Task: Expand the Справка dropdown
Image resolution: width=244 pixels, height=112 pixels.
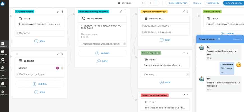Action: coord(126,3)
